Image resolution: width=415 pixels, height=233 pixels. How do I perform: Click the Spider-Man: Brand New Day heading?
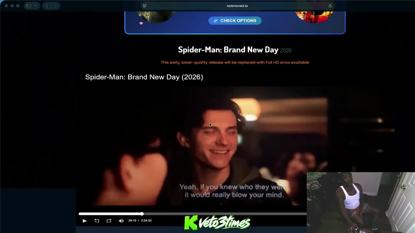[228, 50]
